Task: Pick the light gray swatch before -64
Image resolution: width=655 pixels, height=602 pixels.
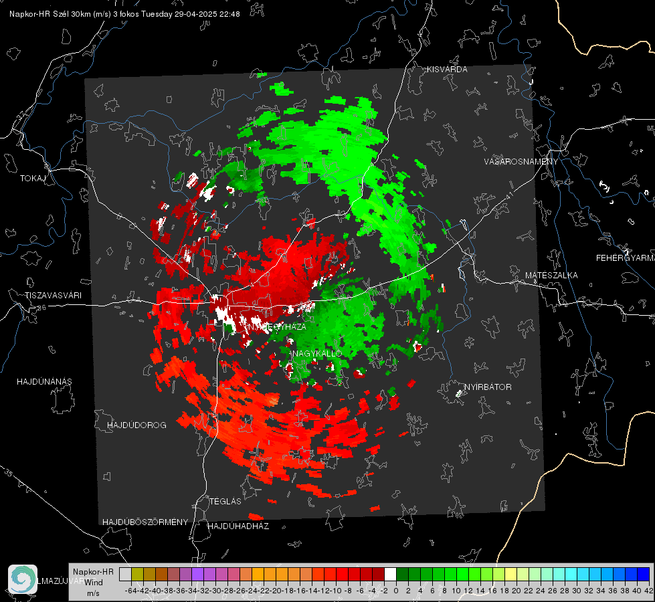Action: point(125,575)
